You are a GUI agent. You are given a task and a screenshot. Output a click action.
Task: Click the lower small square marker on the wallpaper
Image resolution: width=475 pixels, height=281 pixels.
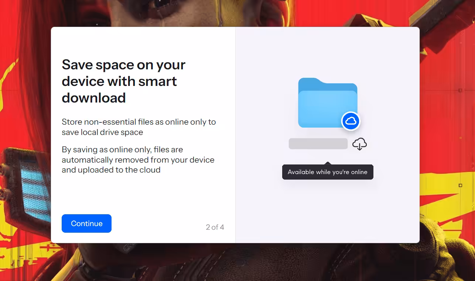pyautogui.click(x=460, y=185)
